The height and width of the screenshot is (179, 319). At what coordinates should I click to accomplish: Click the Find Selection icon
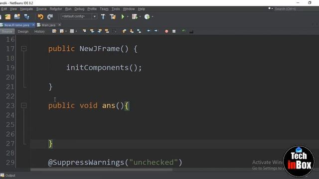tap(84, 31)
